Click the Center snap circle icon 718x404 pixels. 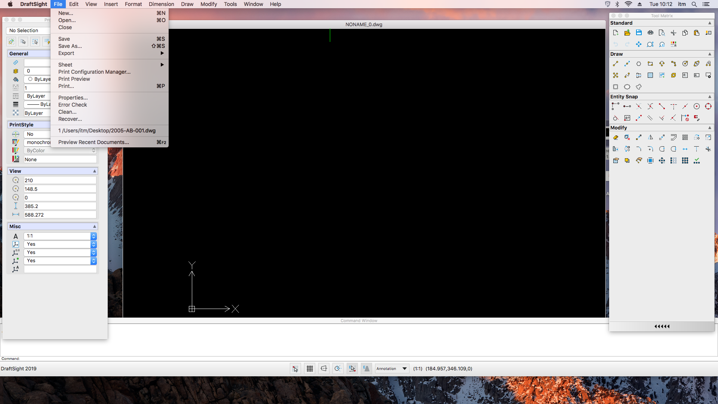tap(697, 107)
